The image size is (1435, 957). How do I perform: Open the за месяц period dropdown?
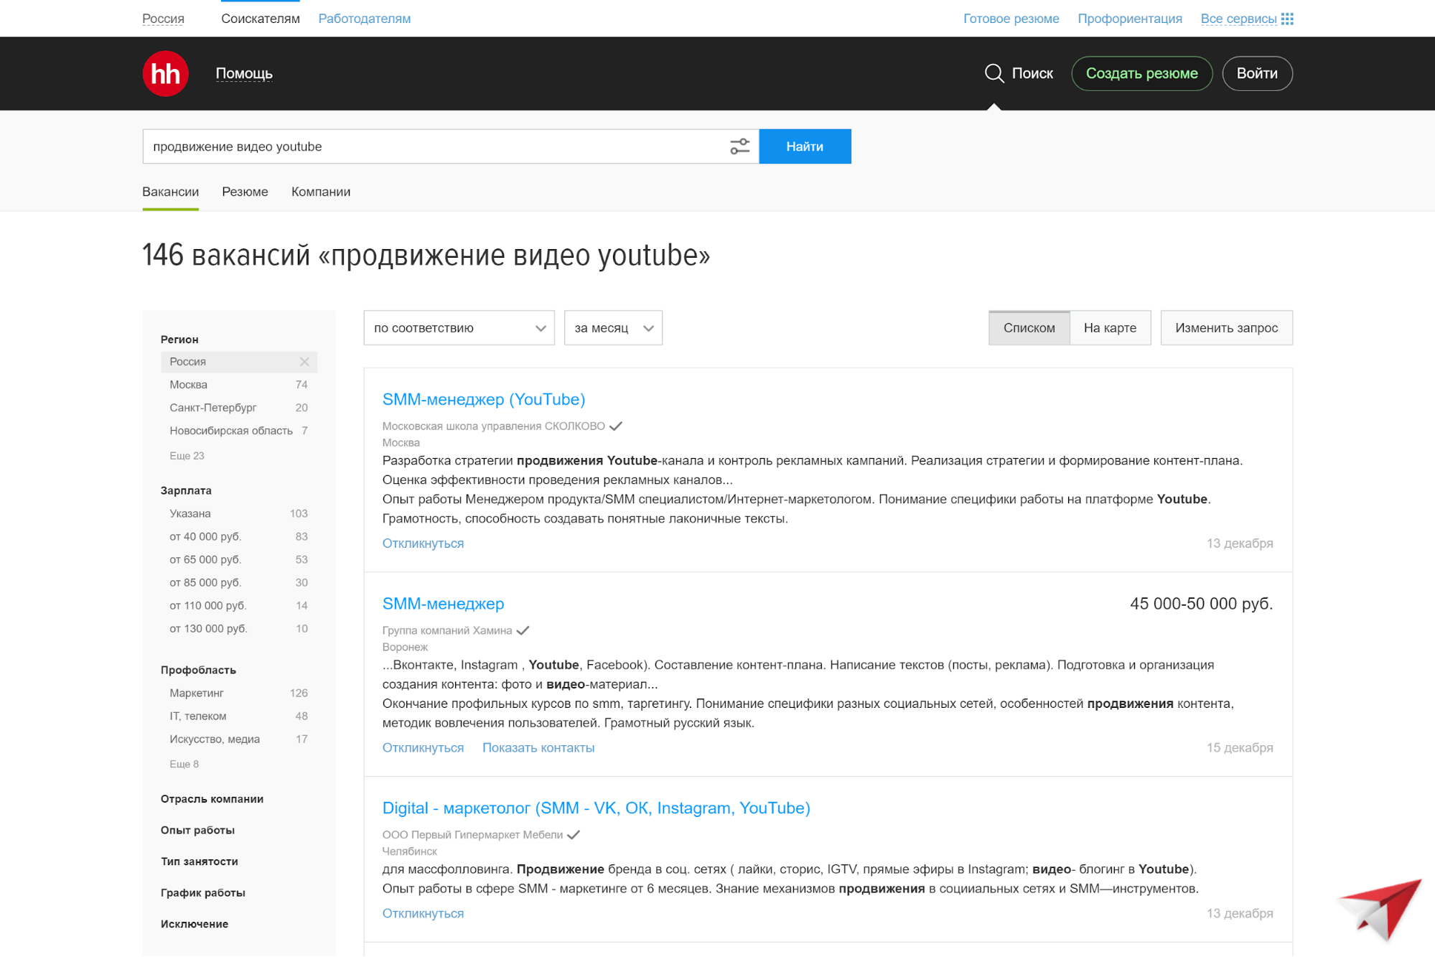coord(613,328)
